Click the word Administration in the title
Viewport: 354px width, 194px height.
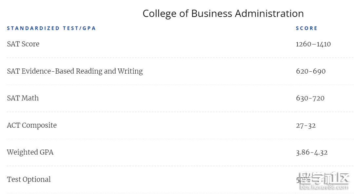269,14
